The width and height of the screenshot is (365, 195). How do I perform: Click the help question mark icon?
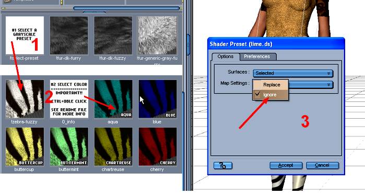[x=223, y=165]
